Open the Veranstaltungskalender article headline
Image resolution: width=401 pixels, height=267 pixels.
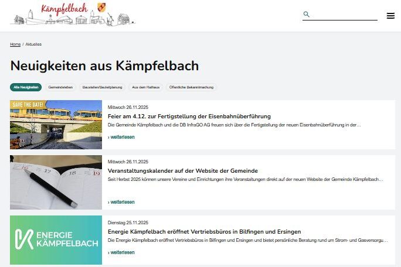[x=183, y=170]
